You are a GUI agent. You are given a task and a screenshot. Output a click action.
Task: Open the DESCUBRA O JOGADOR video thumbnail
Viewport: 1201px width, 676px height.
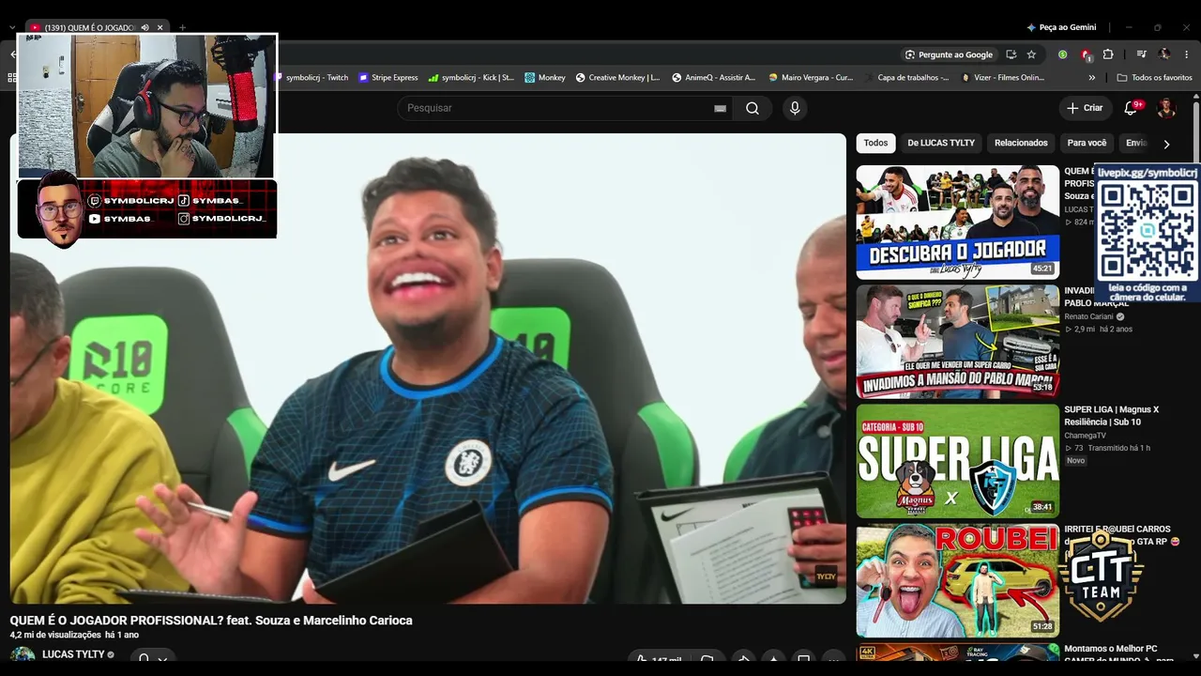click(x=957, y=223)
